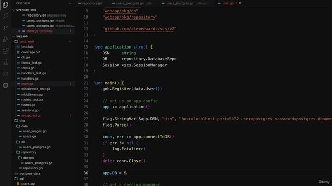
Task: Open Explorer more actions ellipsis
Action: point(70,3)
